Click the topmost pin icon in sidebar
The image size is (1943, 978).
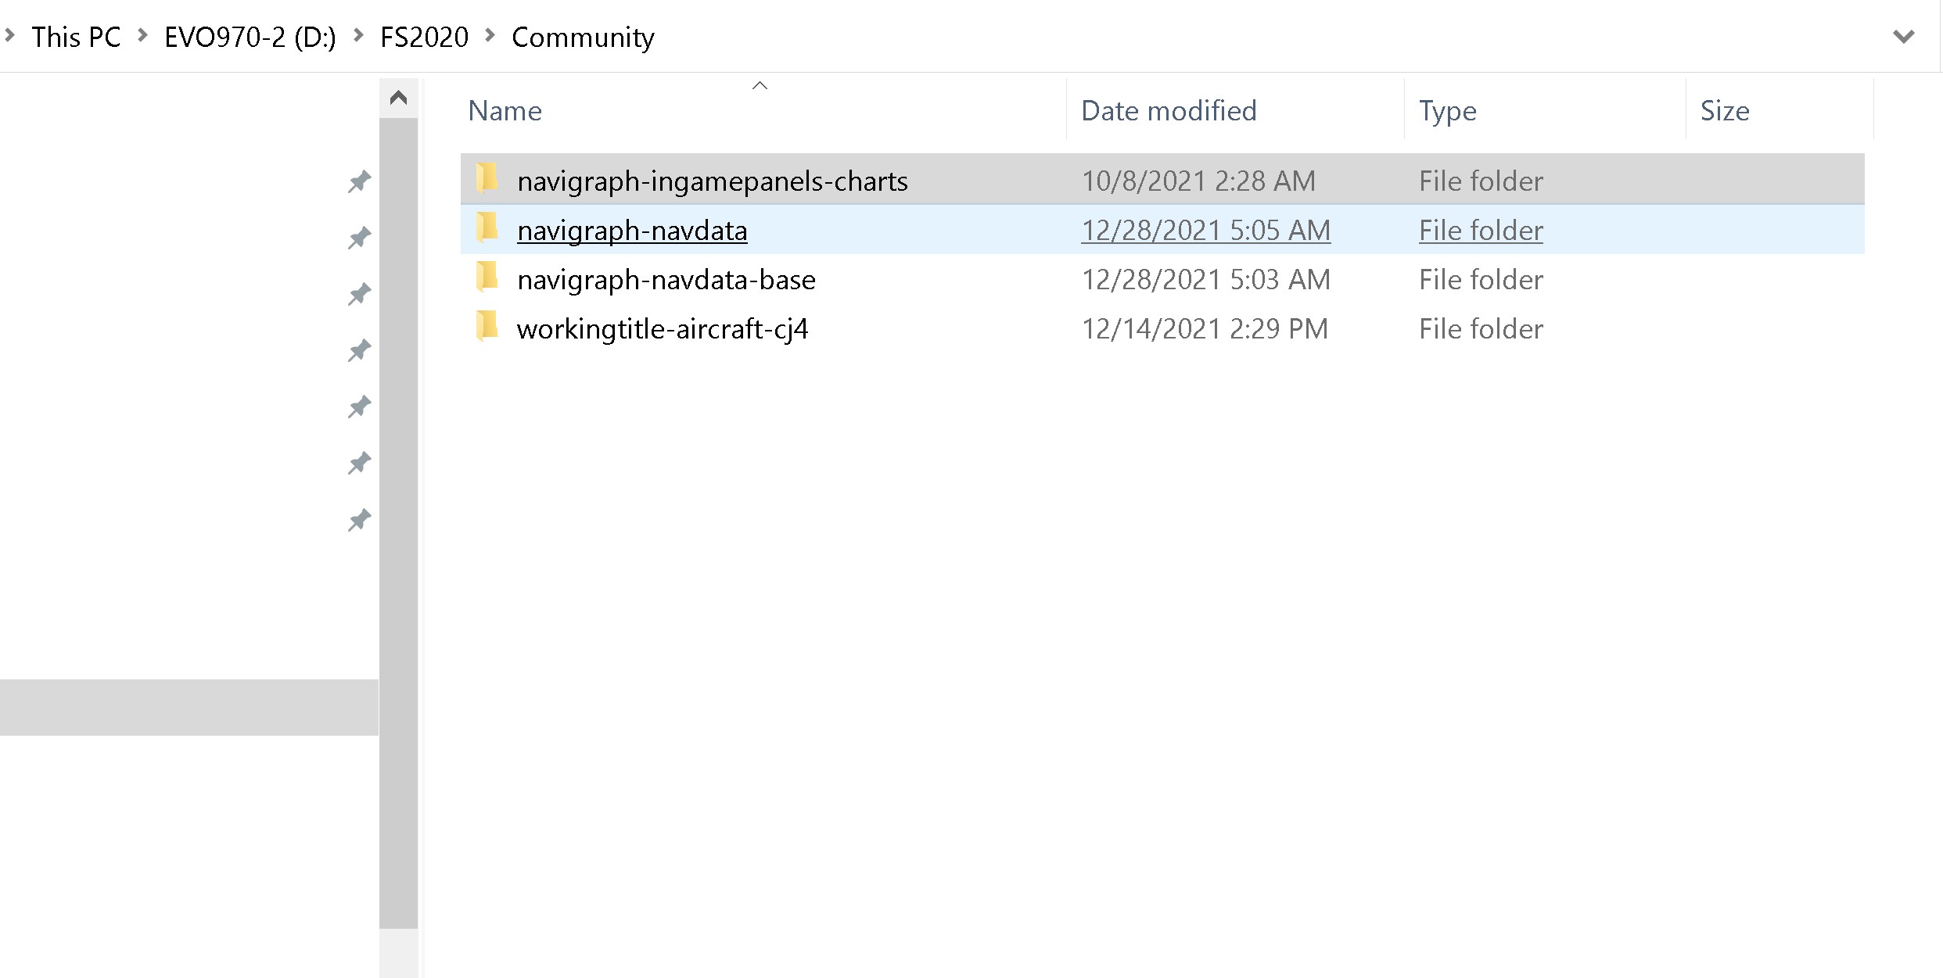point(359,181)
